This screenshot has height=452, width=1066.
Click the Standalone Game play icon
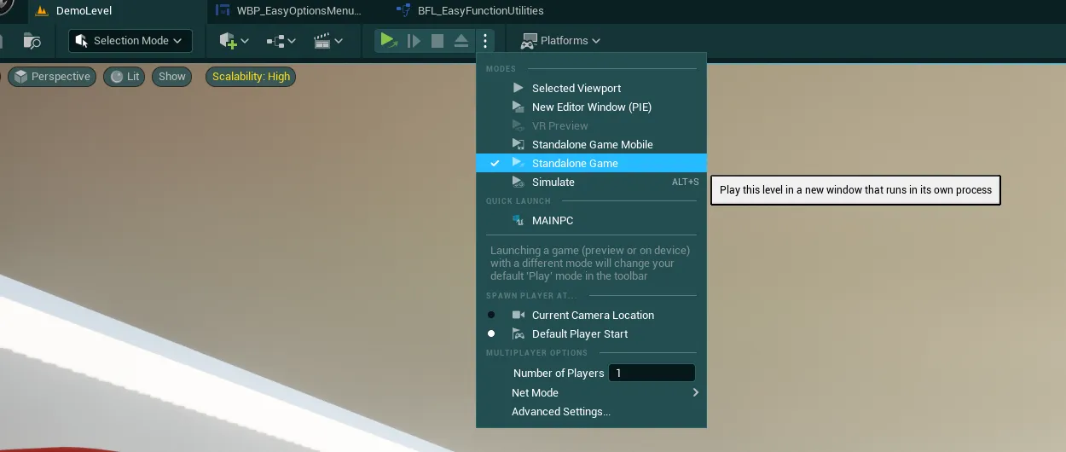[518, 163]
